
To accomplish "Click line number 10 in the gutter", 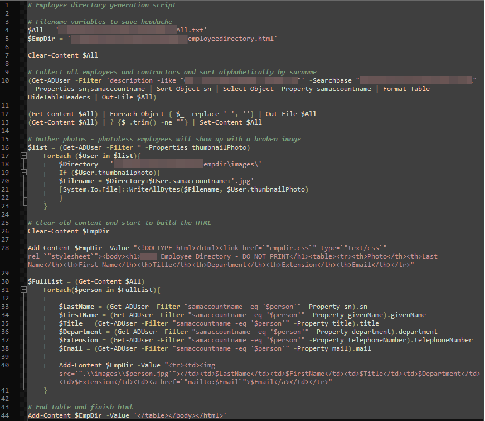I will tap(5, 80).
